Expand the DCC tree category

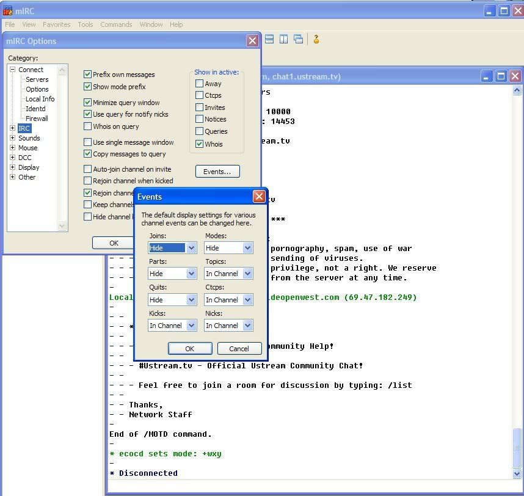(x=12, y=157)
